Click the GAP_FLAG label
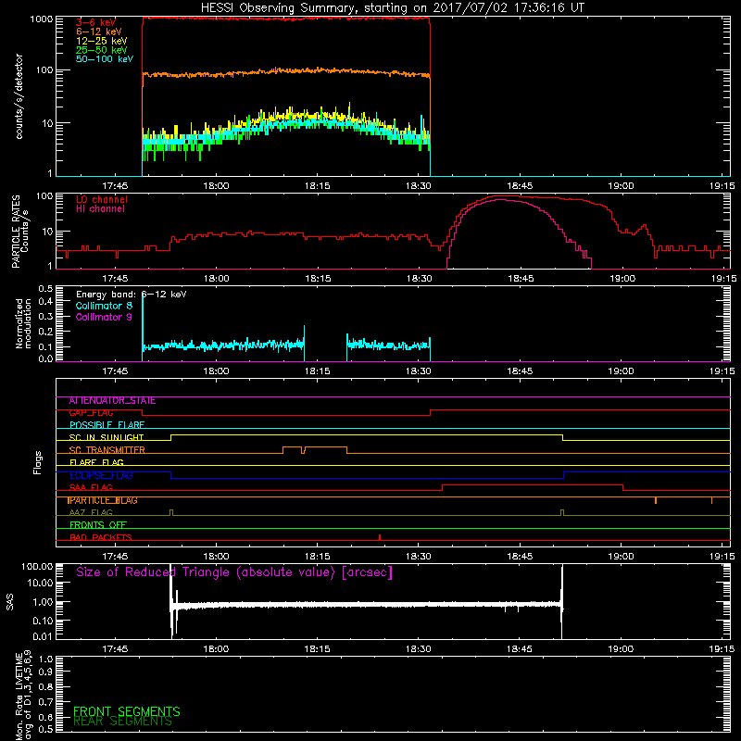This screenshot has width=741, height=741. click(91, 413)
